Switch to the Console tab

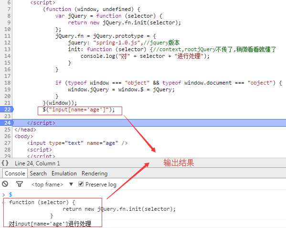(x=15, y=173)
